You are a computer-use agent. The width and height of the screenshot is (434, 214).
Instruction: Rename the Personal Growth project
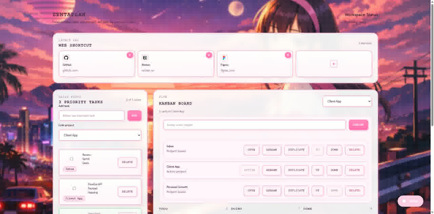(272, 191)
